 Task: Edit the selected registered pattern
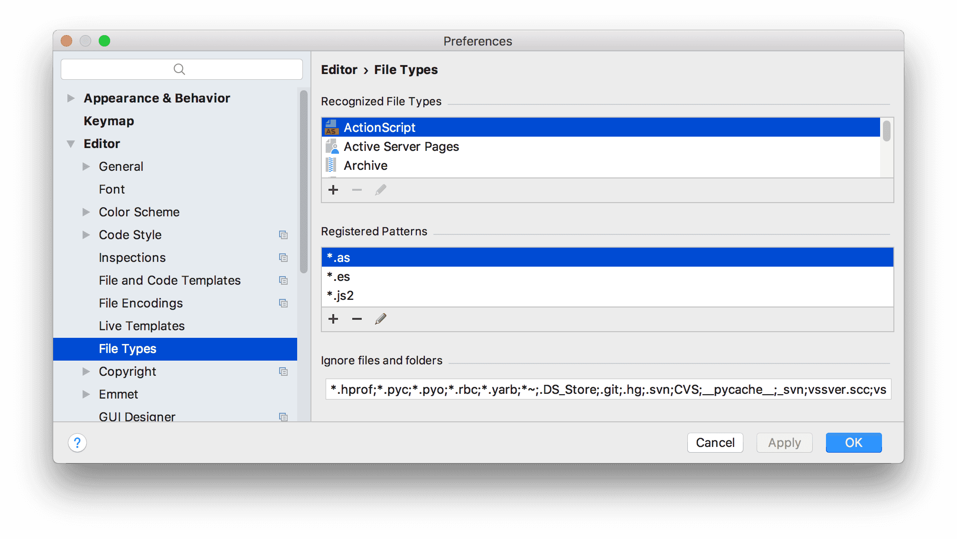click(x=381, y=319)
